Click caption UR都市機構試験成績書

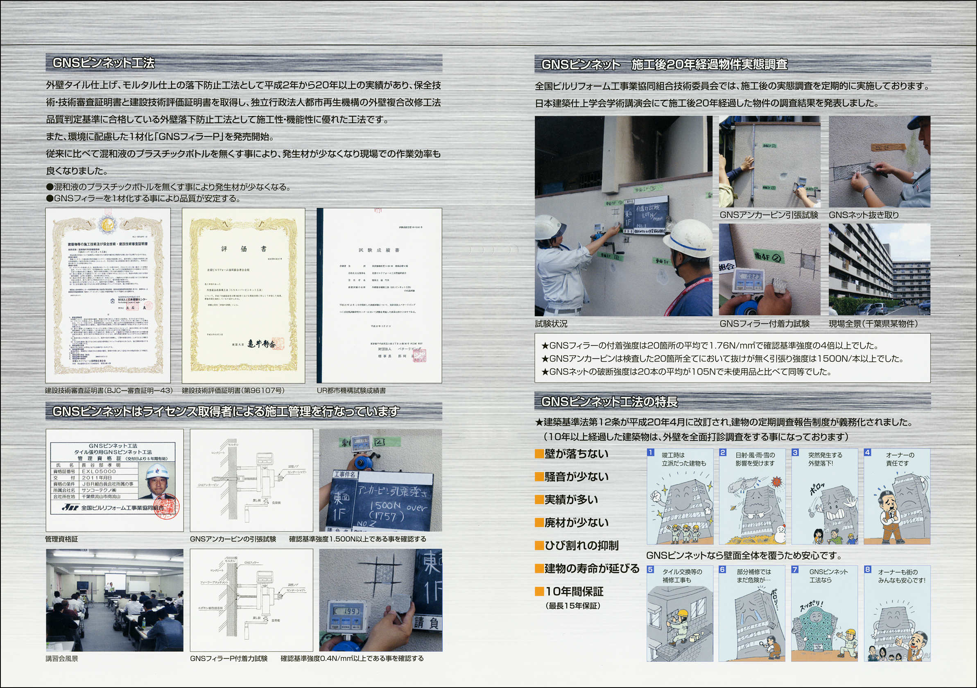click(351, 391)
